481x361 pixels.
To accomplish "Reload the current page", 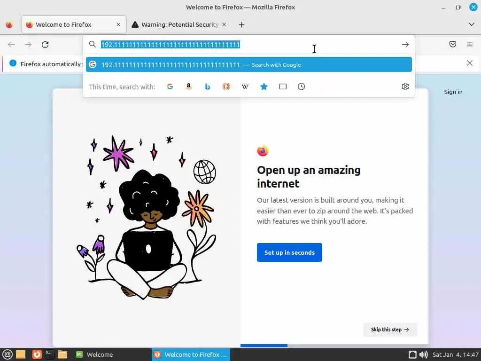I will (x=45, y=45).
